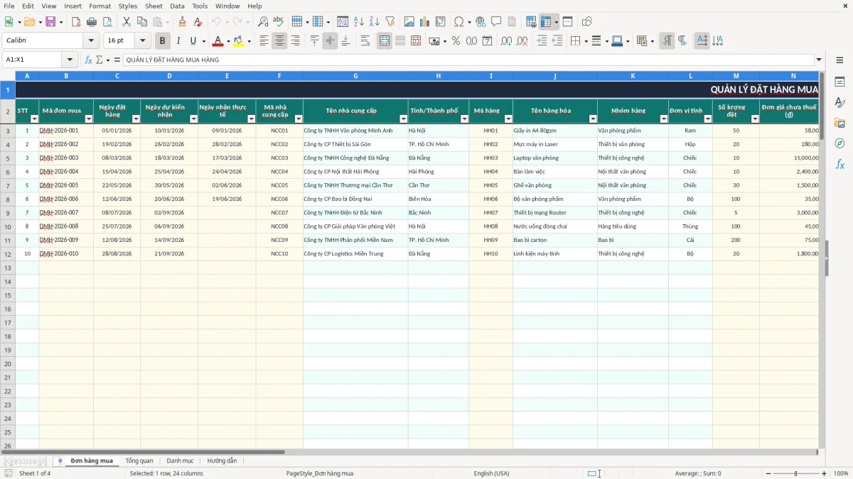Open filter dropdown on Tỉnh/Thành phố column

click(464, 119)
